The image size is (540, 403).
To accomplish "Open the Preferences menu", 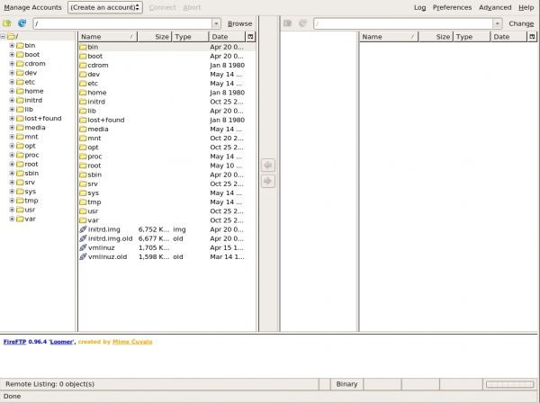I will pyautogui.click(x=452, y=7).
